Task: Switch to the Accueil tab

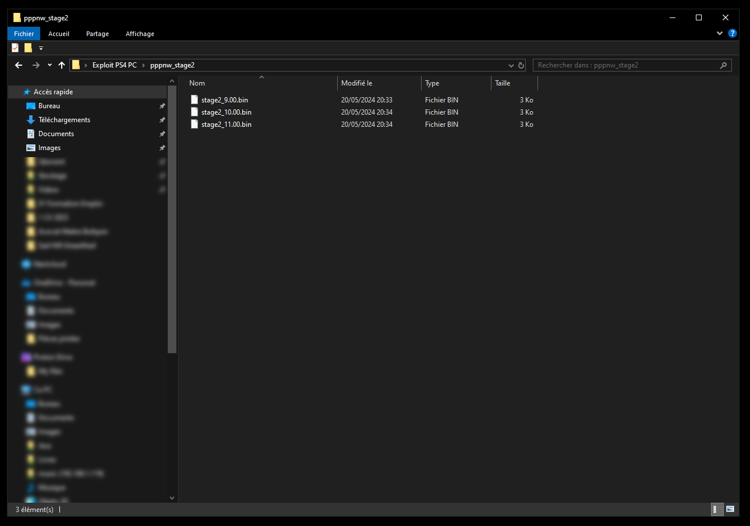Action: pyautogui.click(x=59, y=34)
